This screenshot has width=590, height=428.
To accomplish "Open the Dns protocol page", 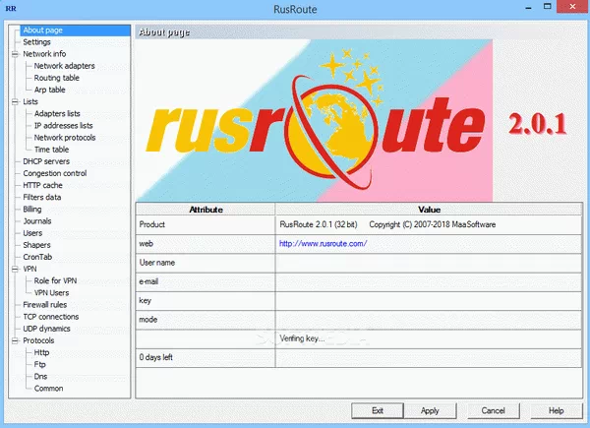I will (40, 377).
